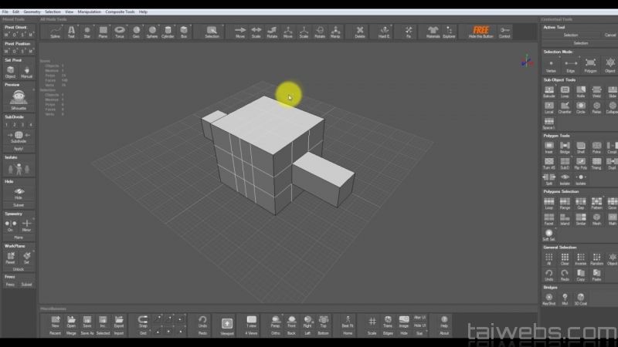Click the Undo button in bottom toolbar
Viewport: 618px width, 347px height.
(202, 321)
